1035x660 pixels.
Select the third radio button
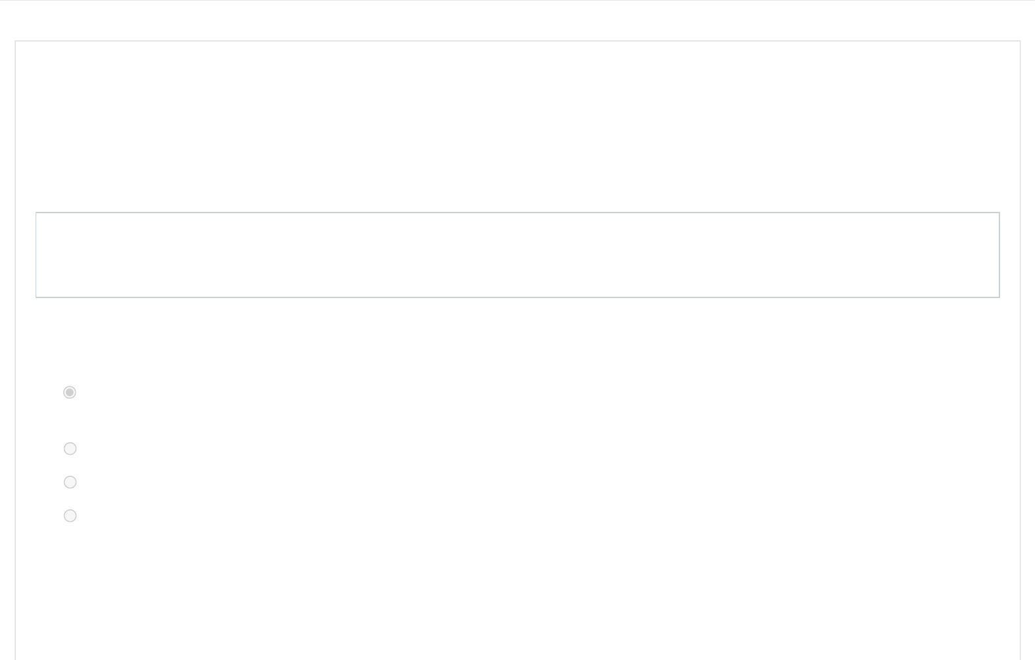[x=70, y=482]
